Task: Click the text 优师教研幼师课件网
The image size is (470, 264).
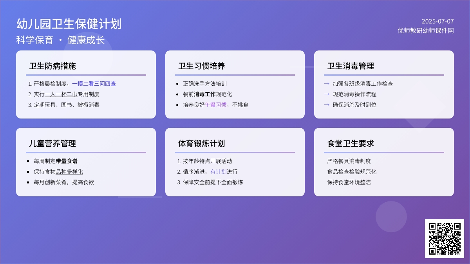Action: point(426,31)
